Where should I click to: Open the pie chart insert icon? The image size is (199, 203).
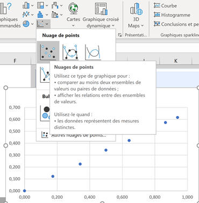[x=26, y=24]
